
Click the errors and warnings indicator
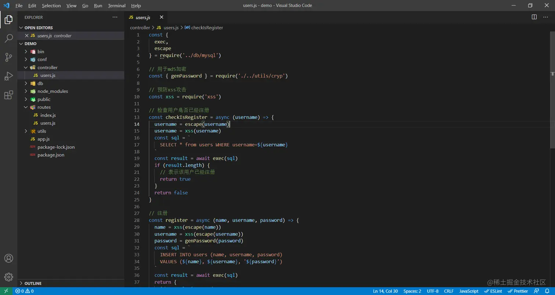25,291
